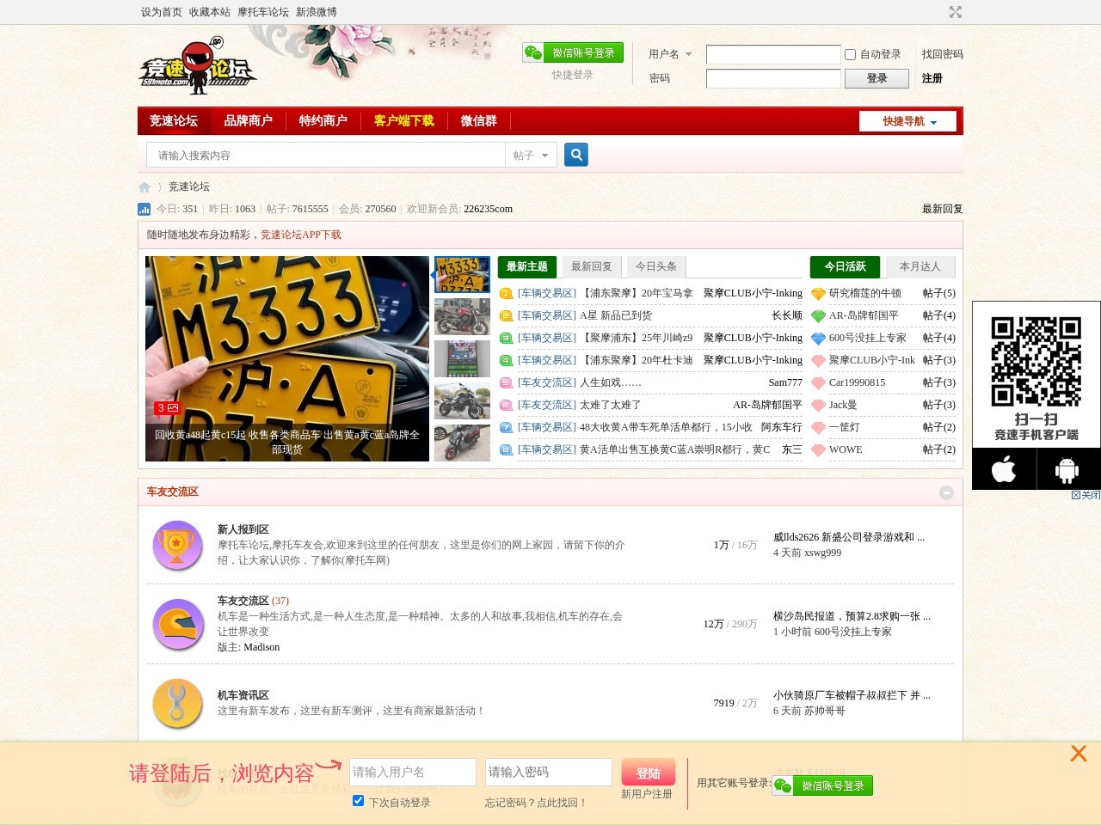The width and height of the screenshot is (1101, 825).
Task: Expand the 帖子 search type dropdown
Action: [531, 156]
